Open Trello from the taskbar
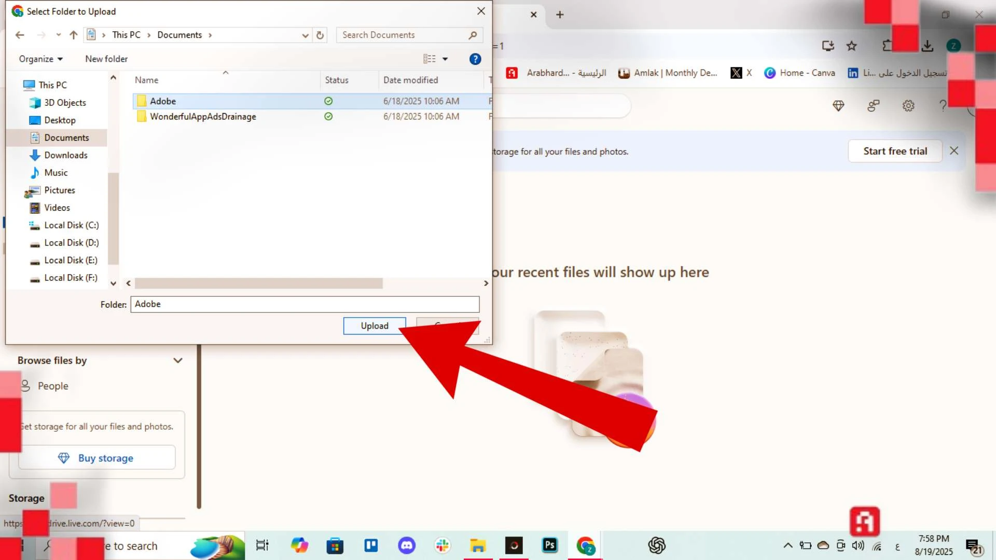The width and height of the screenshot is (996, 560). pos(371,545)
